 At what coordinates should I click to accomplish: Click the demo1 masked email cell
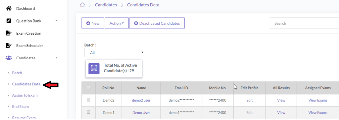click(x=181, y=112)
